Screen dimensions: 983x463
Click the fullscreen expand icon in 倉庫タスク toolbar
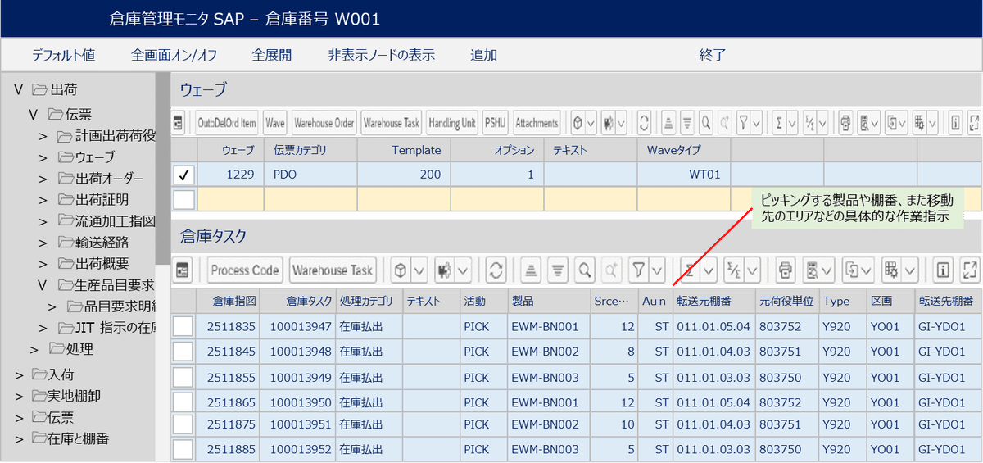click(970, 270)
